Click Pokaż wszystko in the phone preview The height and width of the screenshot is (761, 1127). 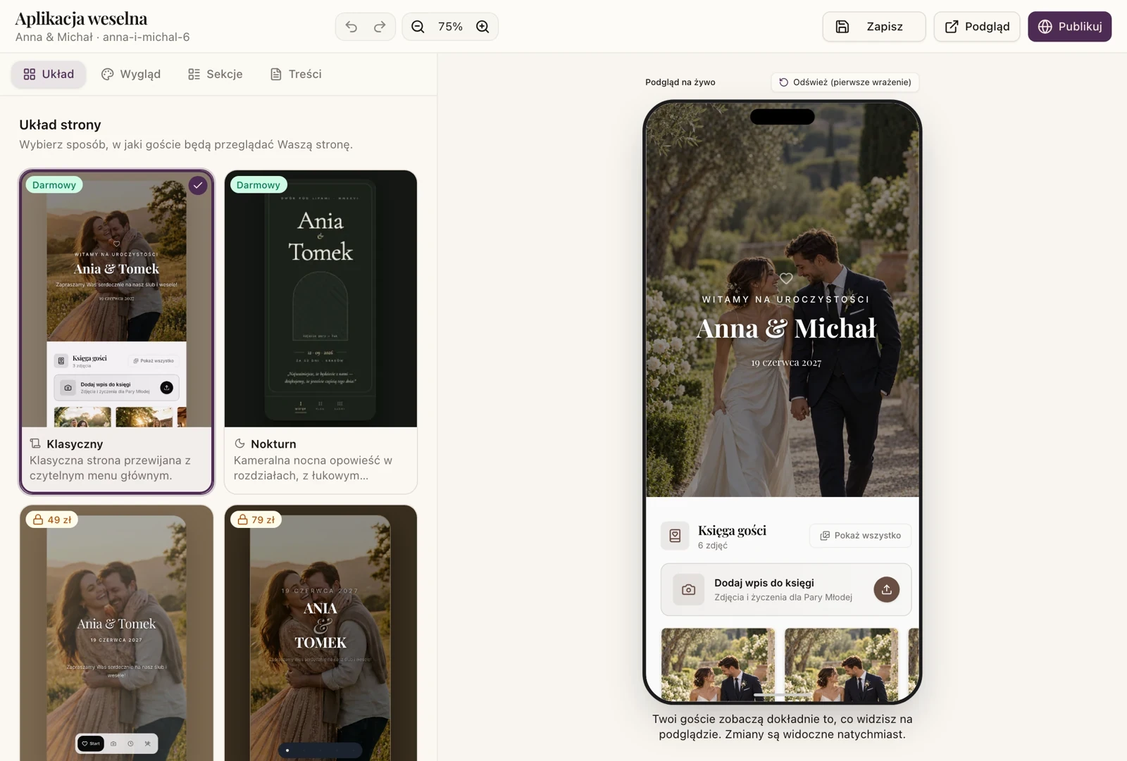pyautogui.click(x=860, y=536)
